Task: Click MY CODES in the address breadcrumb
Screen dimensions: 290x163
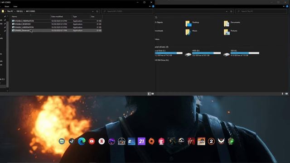Action: pyautogui.click(x=30, y=11)
